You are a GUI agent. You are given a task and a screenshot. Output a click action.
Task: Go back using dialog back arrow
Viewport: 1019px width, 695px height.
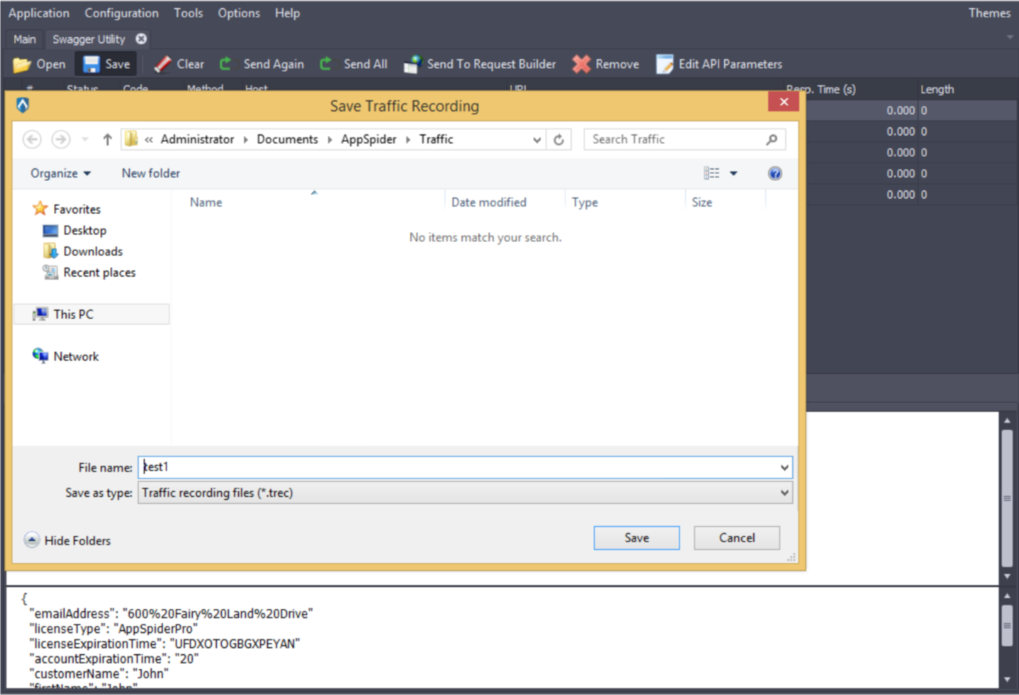pyautogui.click(x=32, y=140)
